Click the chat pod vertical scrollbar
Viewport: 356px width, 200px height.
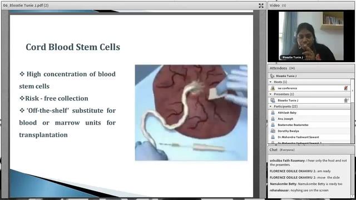coord(352,176)
